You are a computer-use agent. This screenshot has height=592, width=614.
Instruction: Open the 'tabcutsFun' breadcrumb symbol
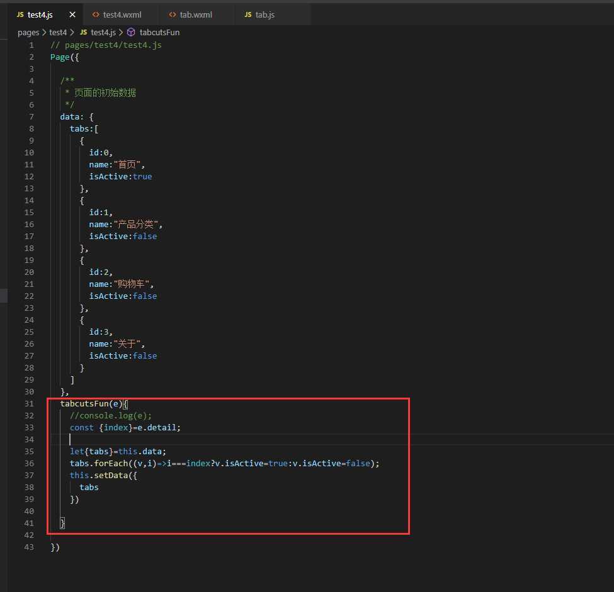159,32
